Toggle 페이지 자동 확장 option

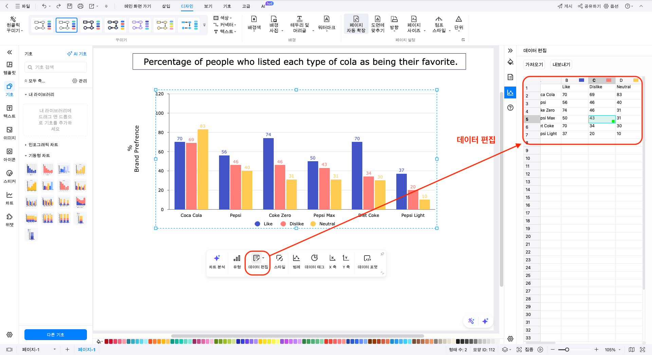coord(356,24)
